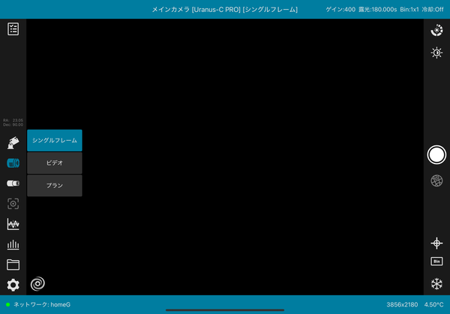Image resolution: width=450 pixels, height=314 pixels.
Task: Select the プラン mode
Action: (x=55, y=186)
